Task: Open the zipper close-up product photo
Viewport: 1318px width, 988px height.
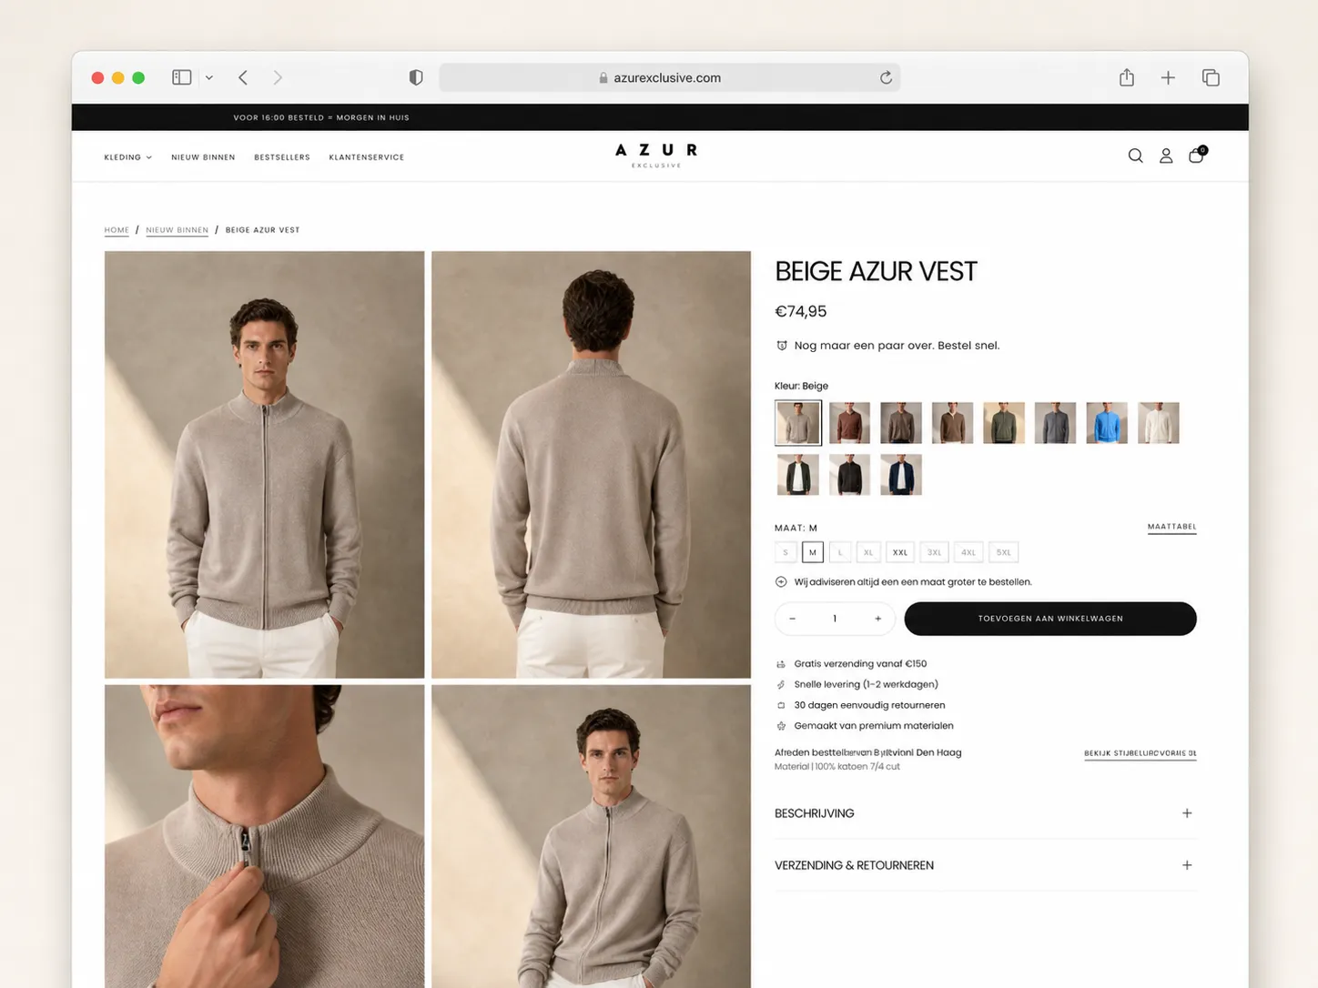Action: pos(264,836)
